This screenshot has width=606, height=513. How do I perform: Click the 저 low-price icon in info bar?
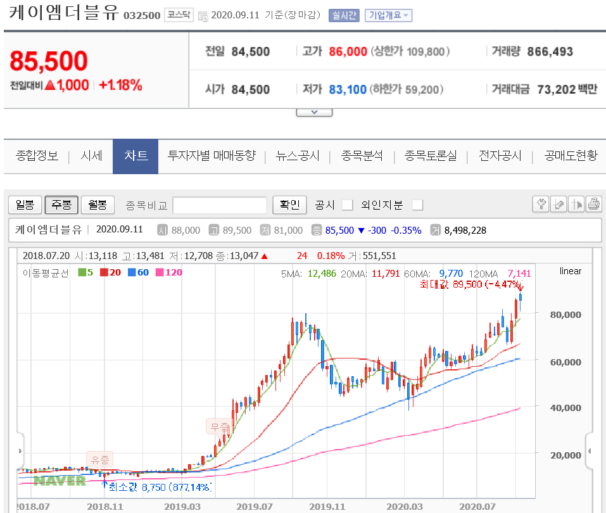click(265, 231)
